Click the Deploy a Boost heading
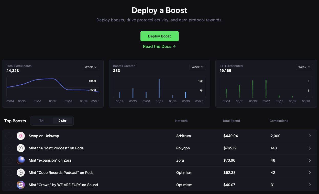This screenshot has height=194, width=319. (x=159, y=10)
